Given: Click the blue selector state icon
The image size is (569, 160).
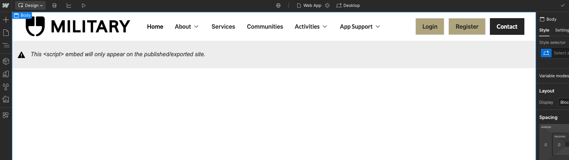Looking at the screenshot, I should point(546,53).
